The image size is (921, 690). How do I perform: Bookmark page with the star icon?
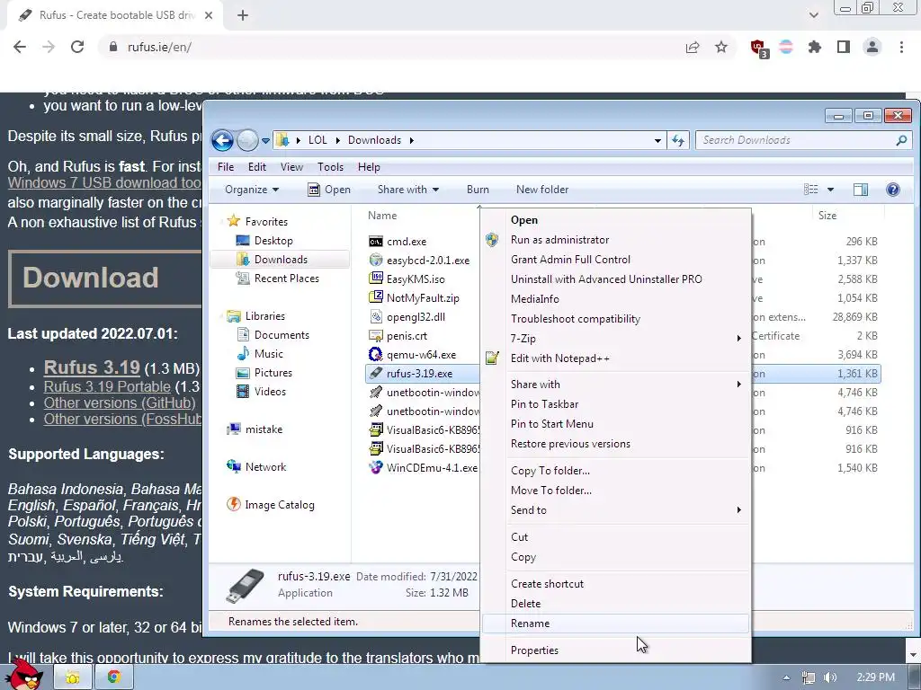721,47
